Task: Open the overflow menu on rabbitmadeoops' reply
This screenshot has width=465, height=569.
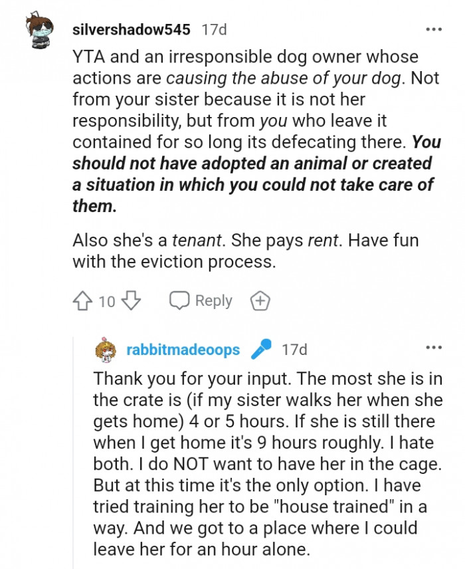Action: (434, 348)
